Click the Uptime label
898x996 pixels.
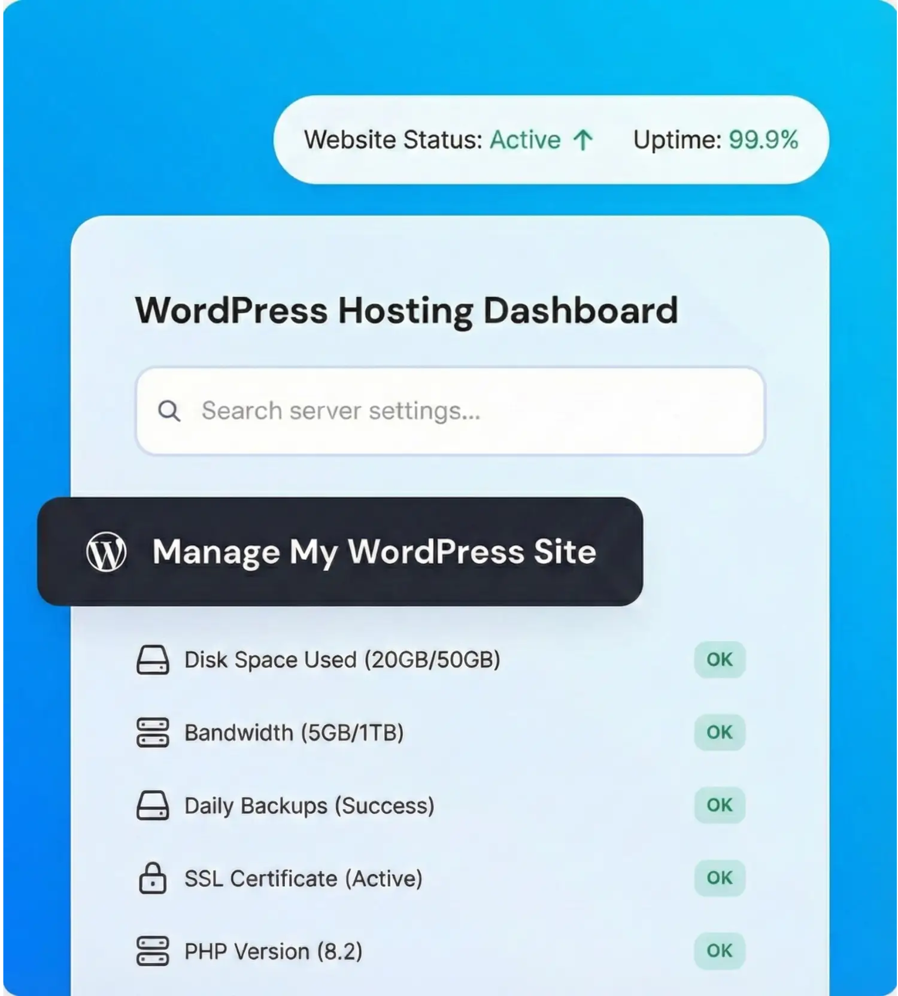pos(678,140)
